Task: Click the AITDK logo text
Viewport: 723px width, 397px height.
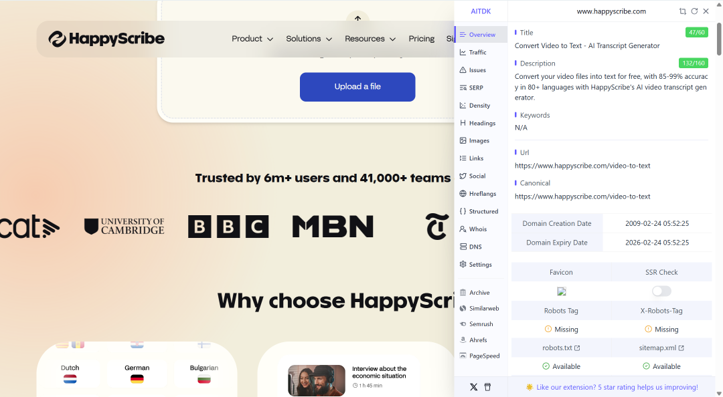Action: (x=481, y=11)
